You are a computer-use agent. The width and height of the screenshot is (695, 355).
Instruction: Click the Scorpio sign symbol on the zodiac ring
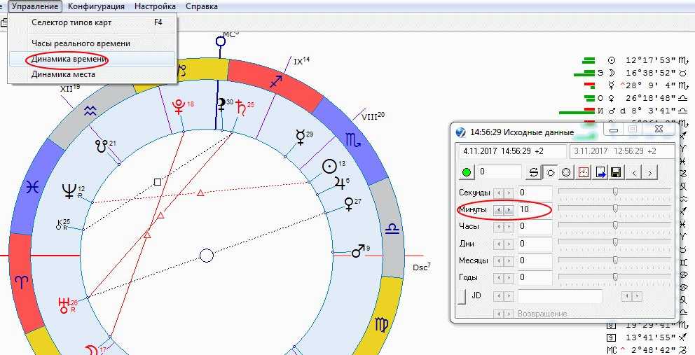tap(353, 139)
